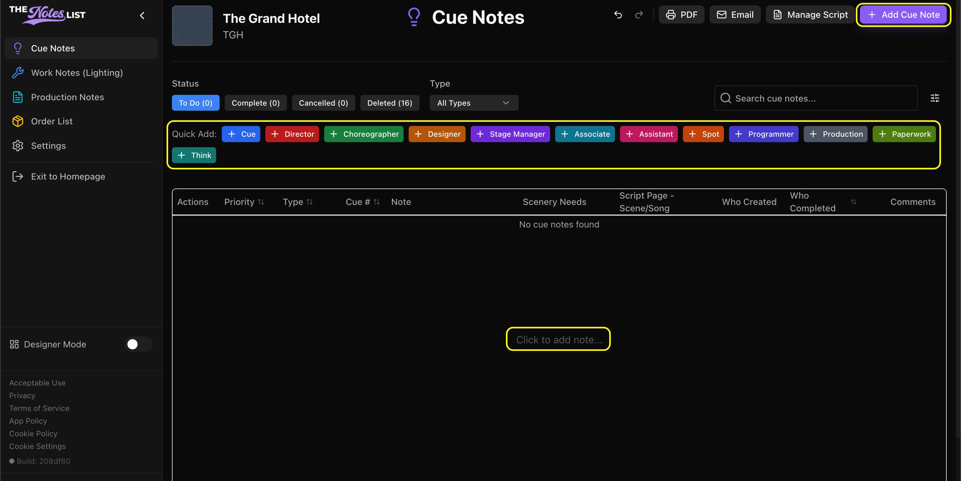The width and height of the screenshot is (961, 481).
Task: Click the production thumbnail placeholder
Action: (192, 26)
